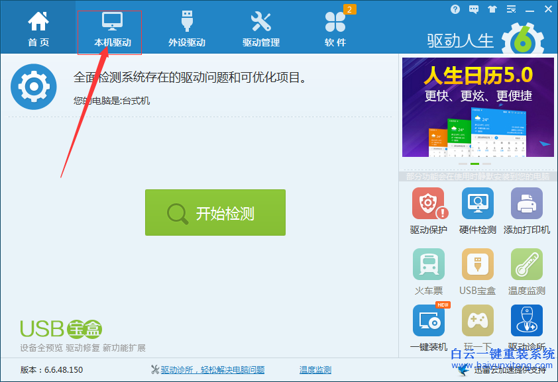Viewport: 558px width, 382px height.
Task: Open the 温度监测 thermometer icon
Action: 527,264
